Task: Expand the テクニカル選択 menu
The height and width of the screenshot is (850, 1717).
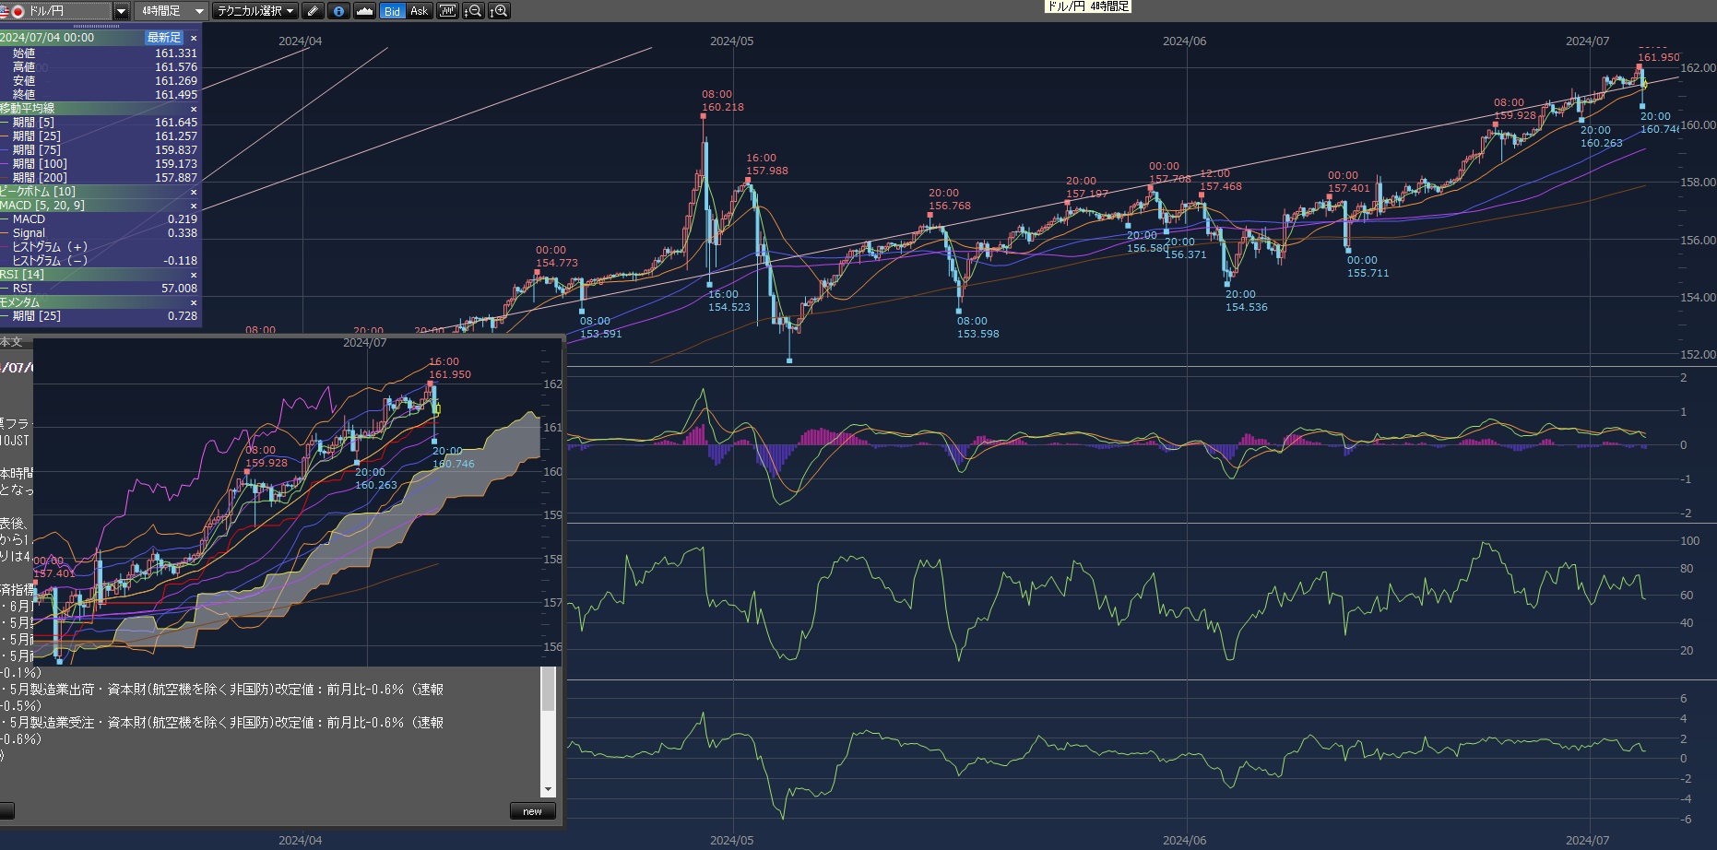Action: click(255, 11)
